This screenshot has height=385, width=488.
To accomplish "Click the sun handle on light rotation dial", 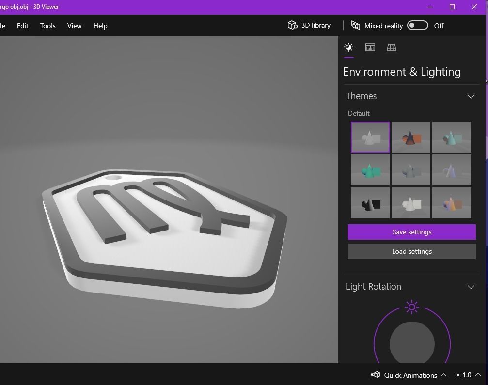I will (x=412, y=307).
